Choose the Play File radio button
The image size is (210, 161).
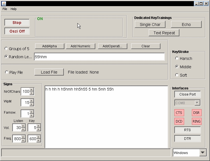6,72
